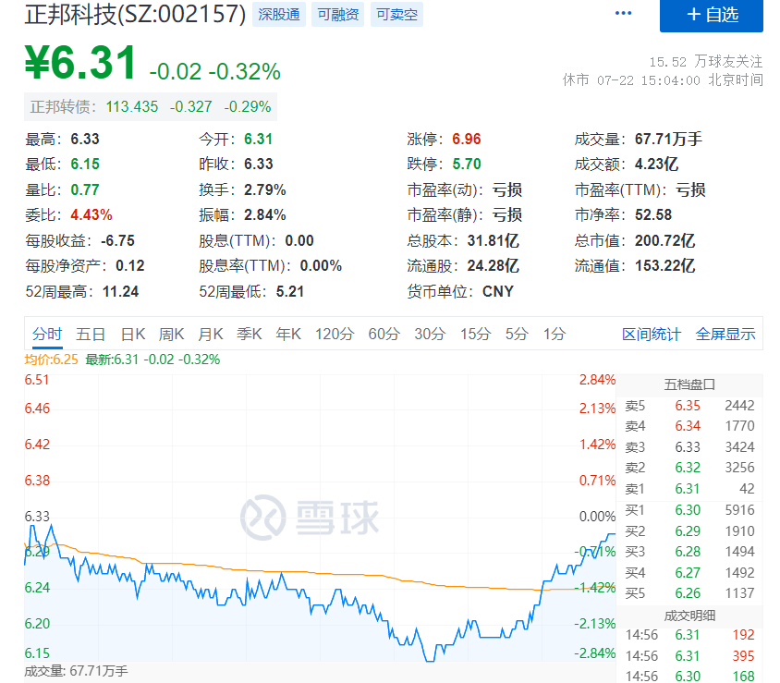
Task: Click the 市净率 value 52.58
Action: pyautogui.click(x=653, y=215)
